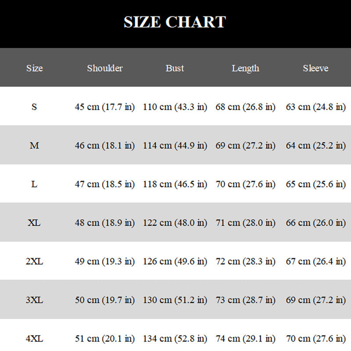The height and width of the screenshot is (351, 351).
Task: Click the XL size row label
Action: click(x=34, y=223)
